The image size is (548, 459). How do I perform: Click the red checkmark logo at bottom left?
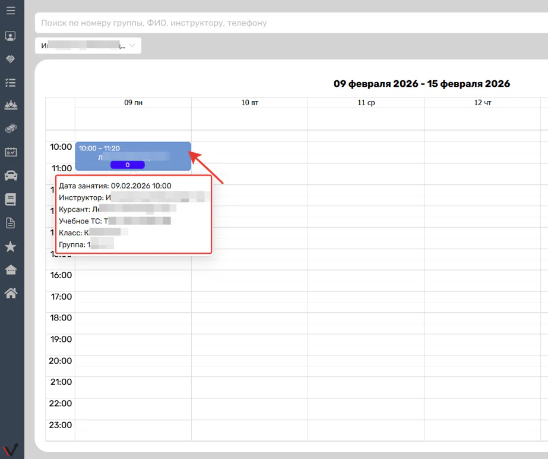[11, 449]
